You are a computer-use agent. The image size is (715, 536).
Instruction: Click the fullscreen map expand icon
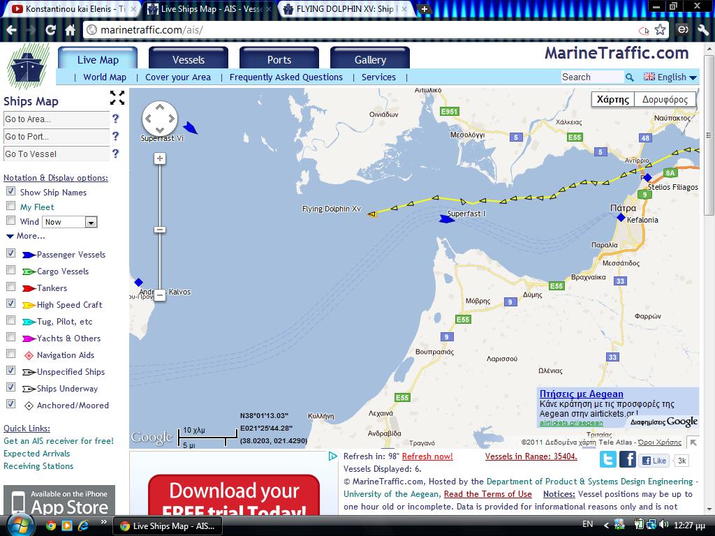[x=117, y=98]
